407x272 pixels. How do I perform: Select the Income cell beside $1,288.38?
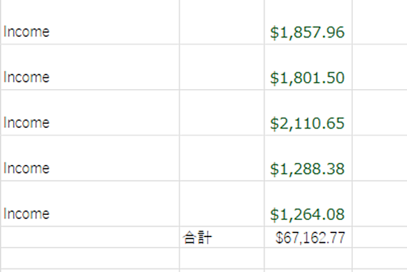pos(90,158)
